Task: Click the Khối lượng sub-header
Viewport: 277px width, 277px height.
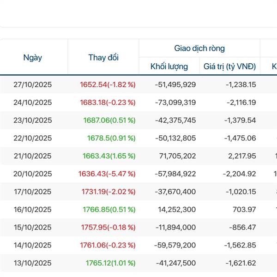Action: (x=169, y=66)
